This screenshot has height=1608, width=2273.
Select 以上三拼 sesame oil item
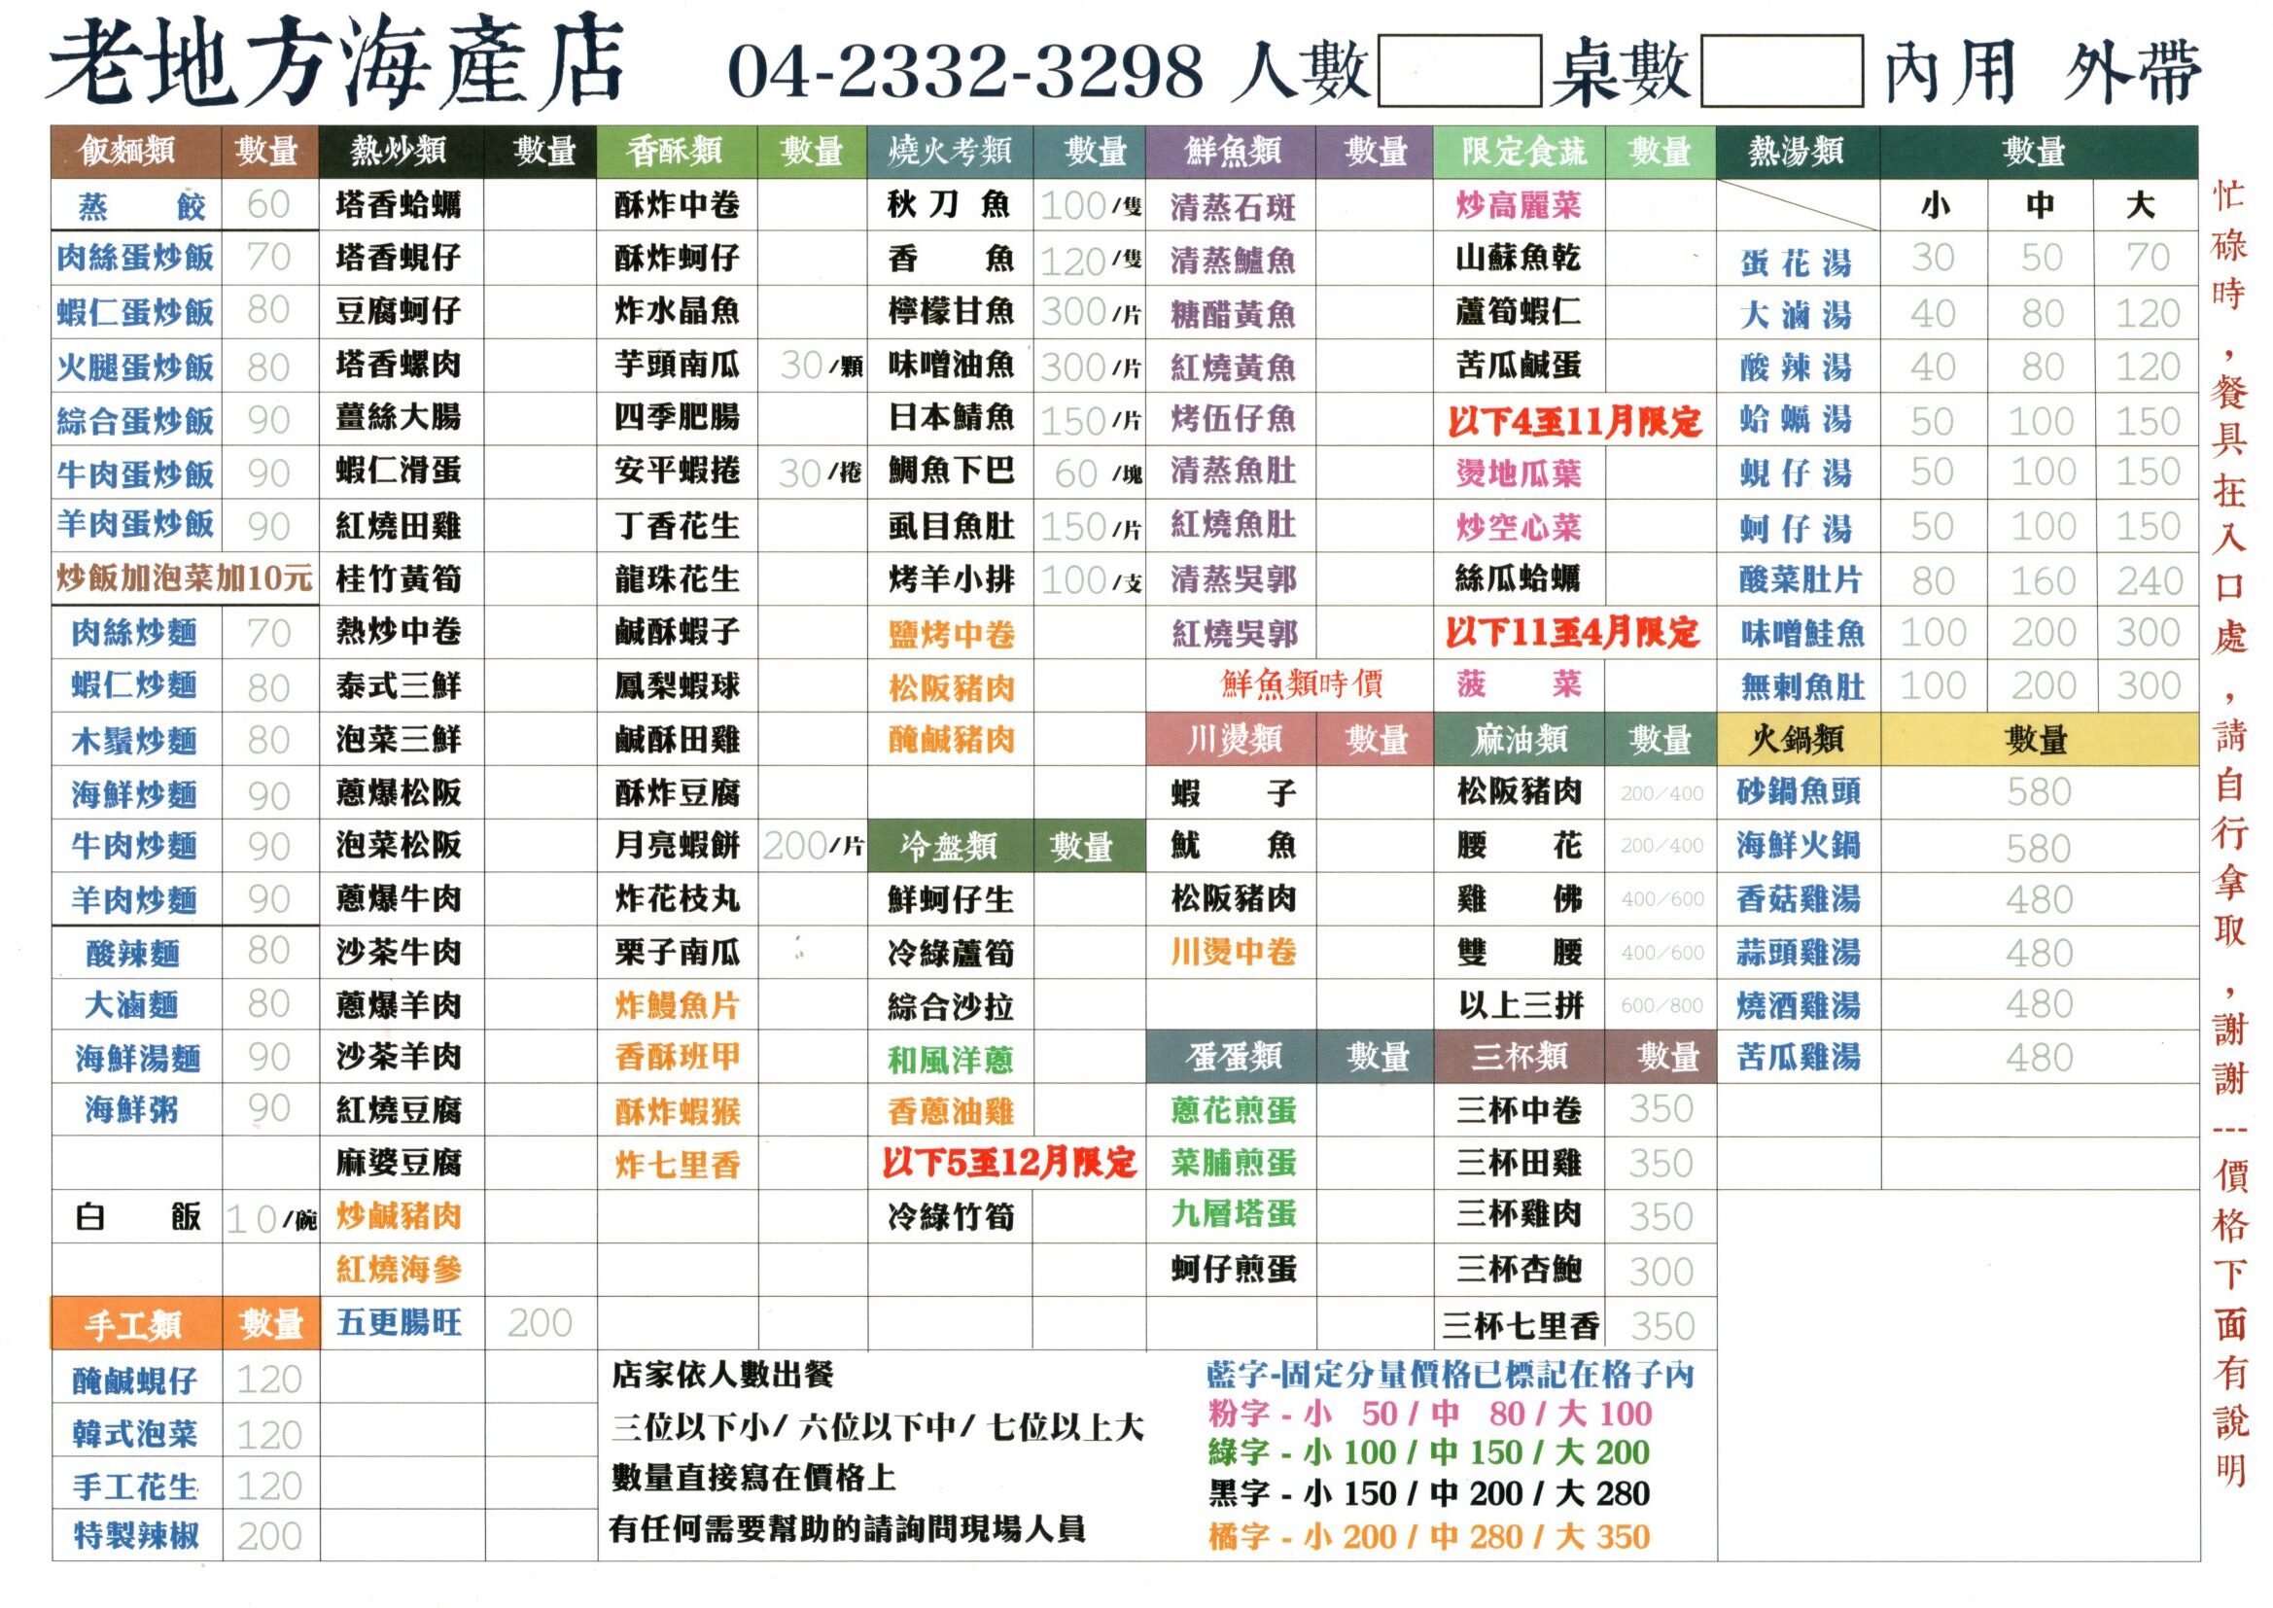point(1521,1005)
